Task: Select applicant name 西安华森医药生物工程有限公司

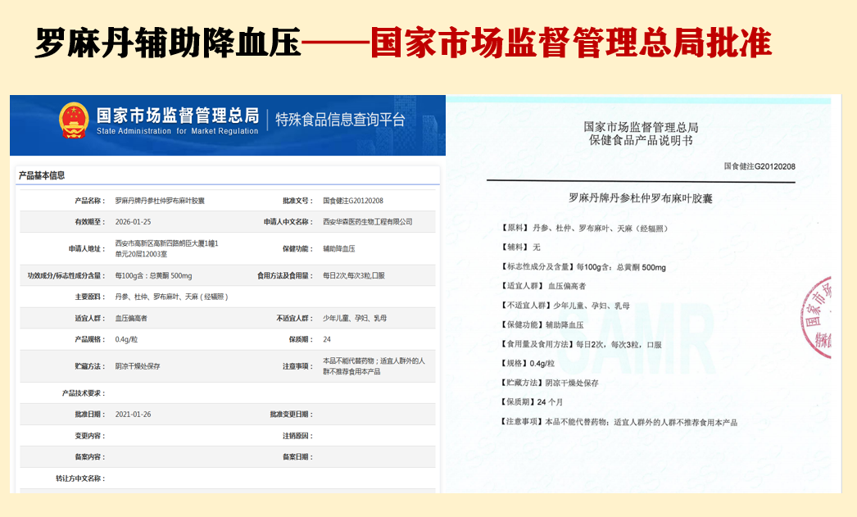Action: tap(368, 222)
